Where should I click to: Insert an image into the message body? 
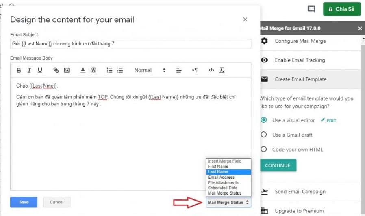[67, 70]
